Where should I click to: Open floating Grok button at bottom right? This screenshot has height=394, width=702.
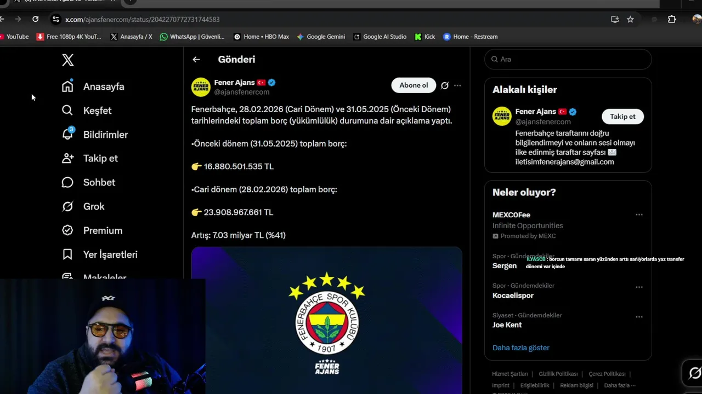click(x=694, y=373)
